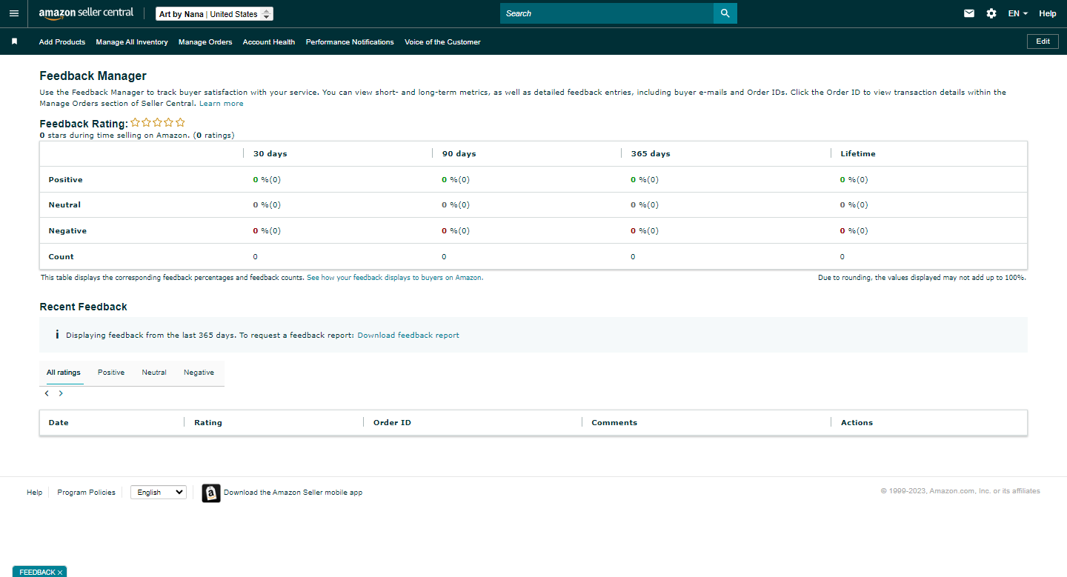This screenshot has height=577, width=1067.
Task: Click the Count row label
Action: (x=62, y=257)
